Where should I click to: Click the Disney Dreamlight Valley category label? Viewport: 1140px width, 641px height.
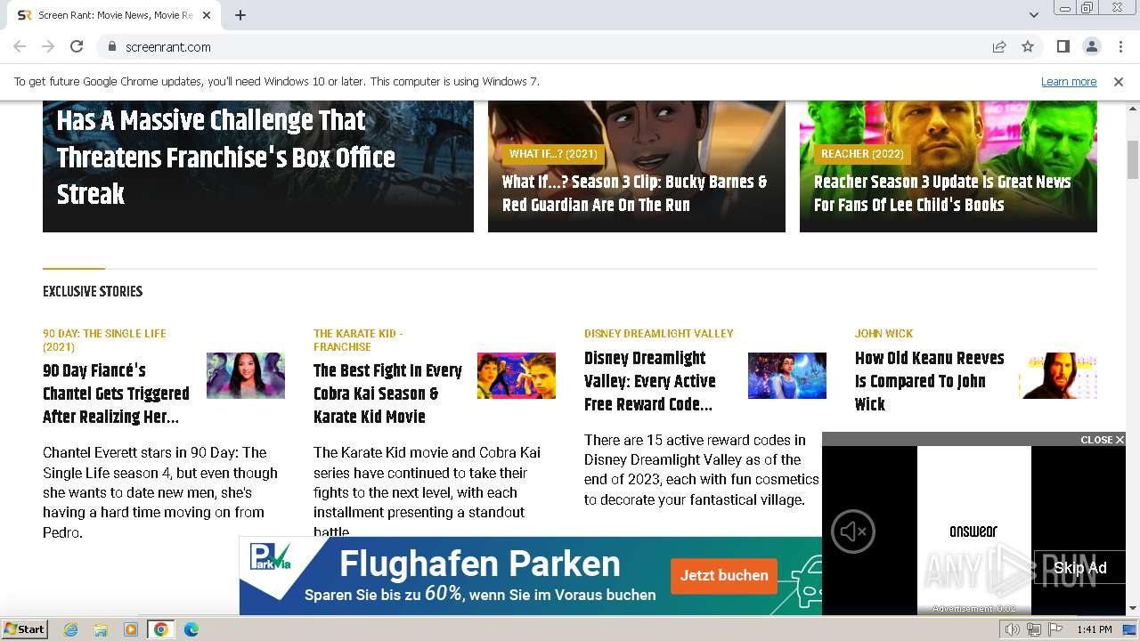click(x=659, y=333)
